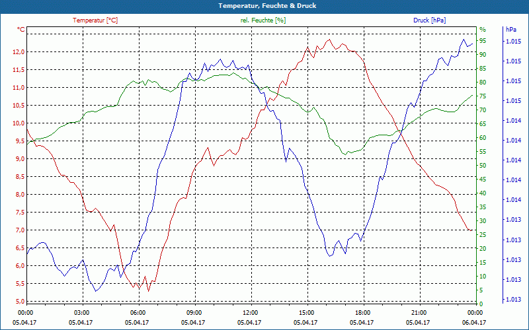Click the green '60' humidity axis tick

(x=483, y=138)
